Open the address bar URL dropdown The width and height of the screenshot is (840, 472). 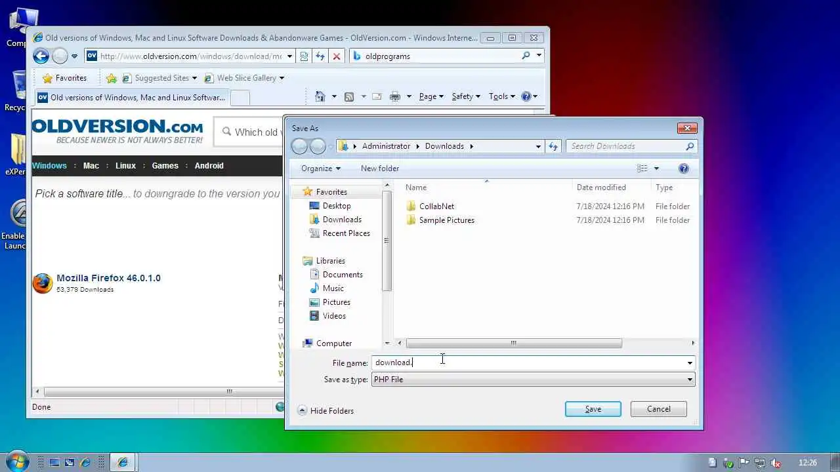coord(289,56)
